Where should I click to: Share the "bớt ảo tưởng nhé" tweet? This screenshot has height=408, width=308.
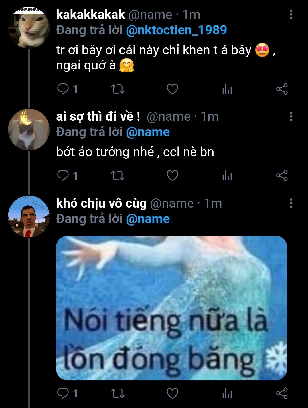tap(282, 176)
